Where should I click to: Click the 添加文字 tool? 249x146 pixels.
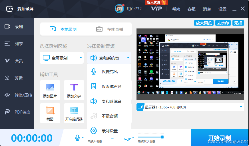coord(74,90)
